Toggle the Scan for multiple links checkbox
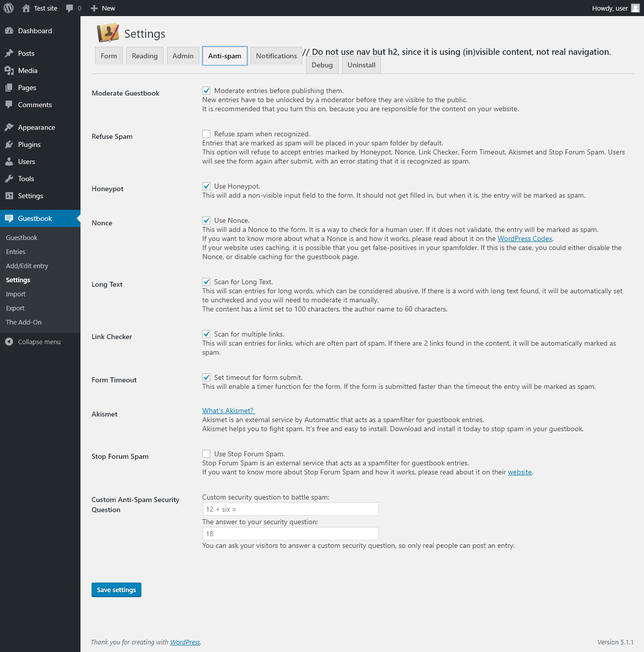The height and width of the screenshot is (652, 644). click(206, 334)
